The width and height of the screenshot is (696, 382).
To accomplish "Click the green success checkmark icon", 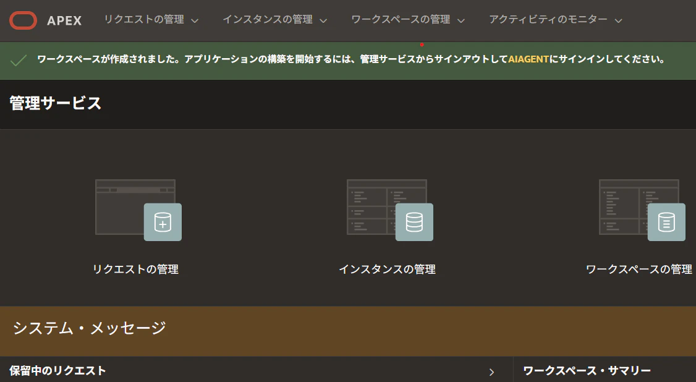I will (x=19, y=60).
